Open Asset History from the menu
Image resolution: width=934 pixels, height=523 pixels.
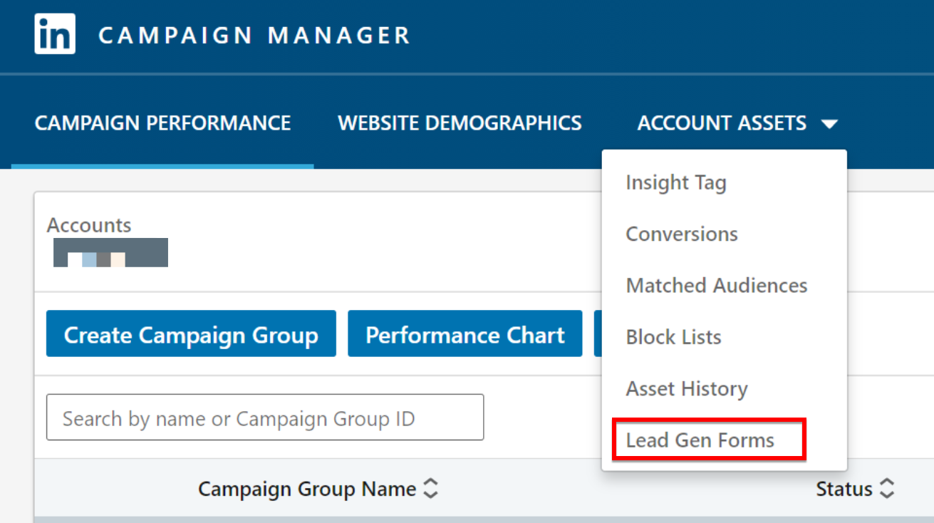(686, 389)
